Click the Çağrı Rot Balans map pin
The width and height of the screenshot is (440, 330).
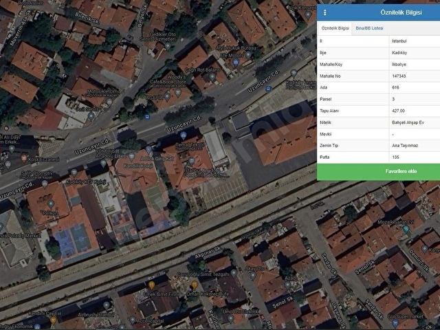[x=212, y=76]
